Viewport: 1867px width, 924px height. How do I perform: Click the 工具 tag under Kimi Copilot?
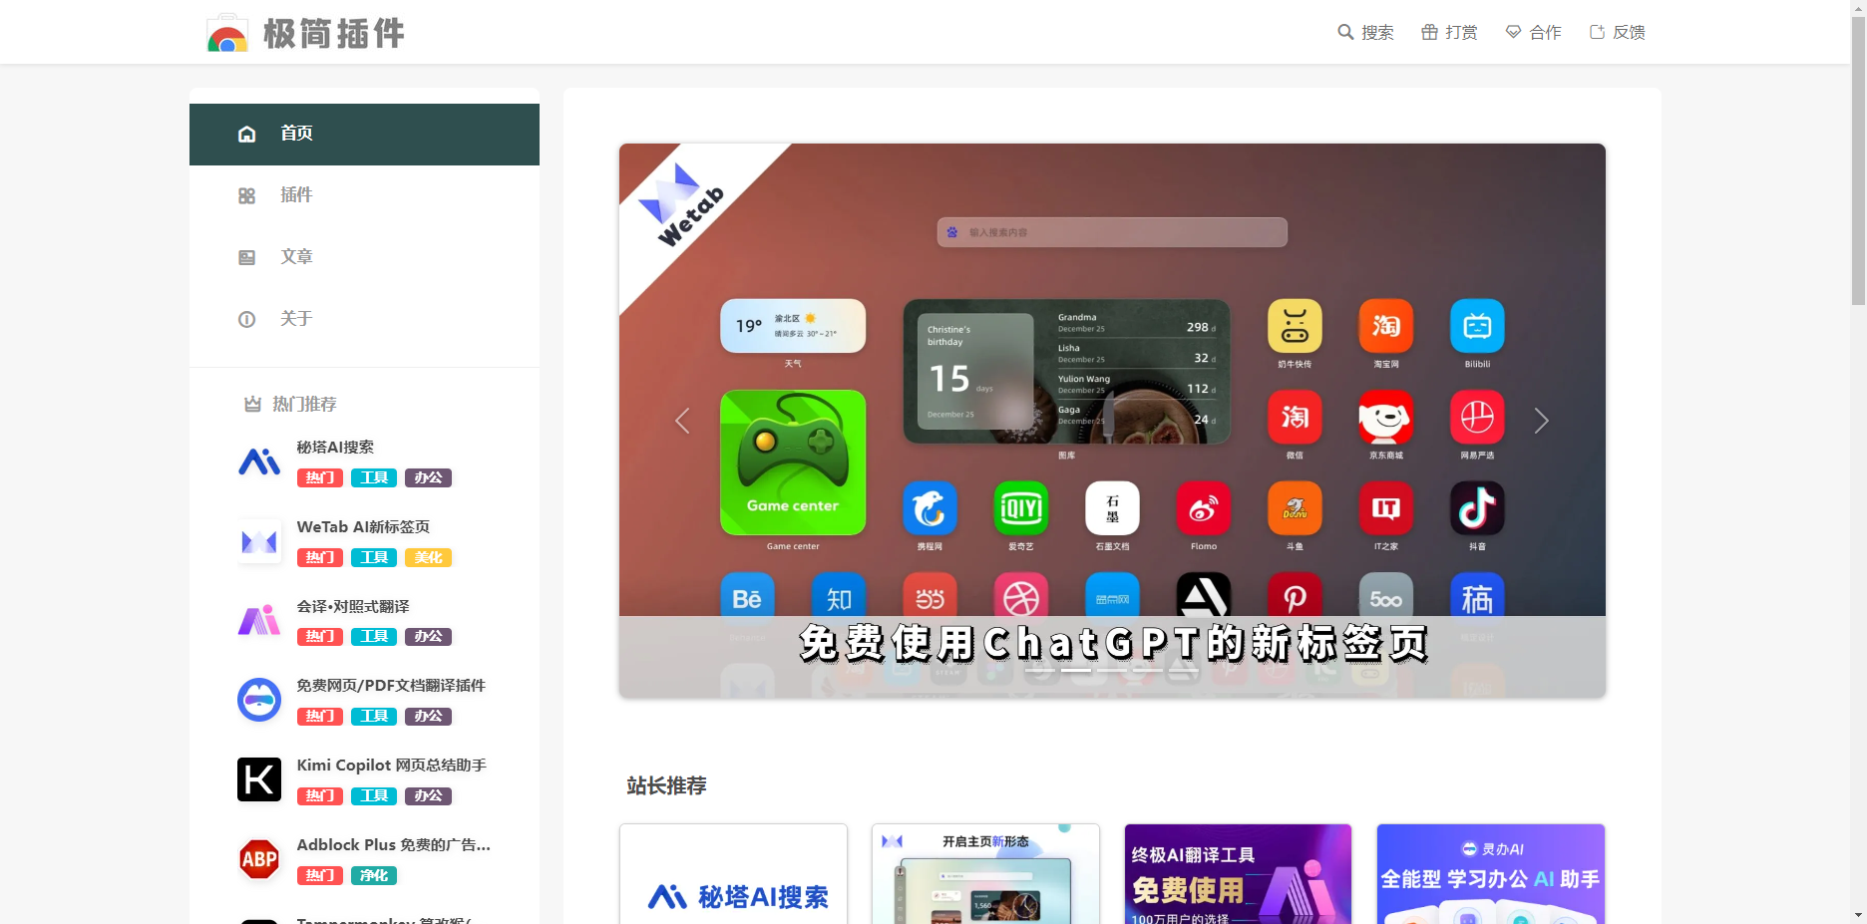(374, 796)
